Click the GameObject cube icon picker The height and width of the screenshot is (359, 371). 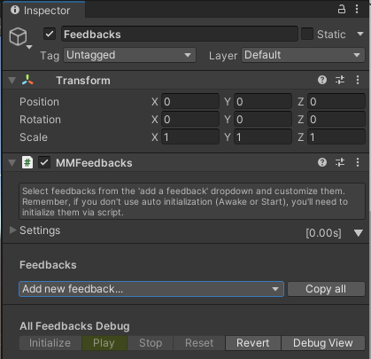[x=19, y=36]
